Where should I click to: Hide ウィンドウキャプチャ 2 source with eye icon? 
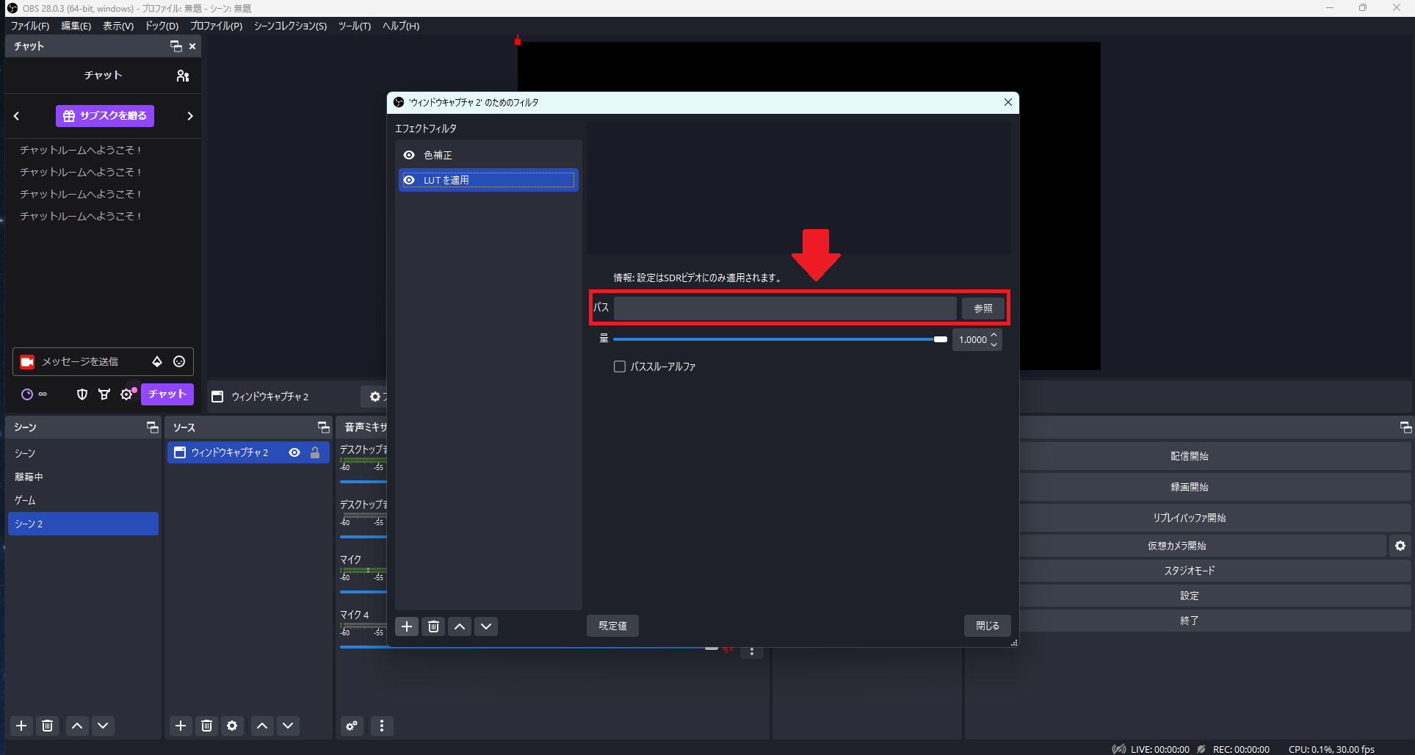click(294, 452)
